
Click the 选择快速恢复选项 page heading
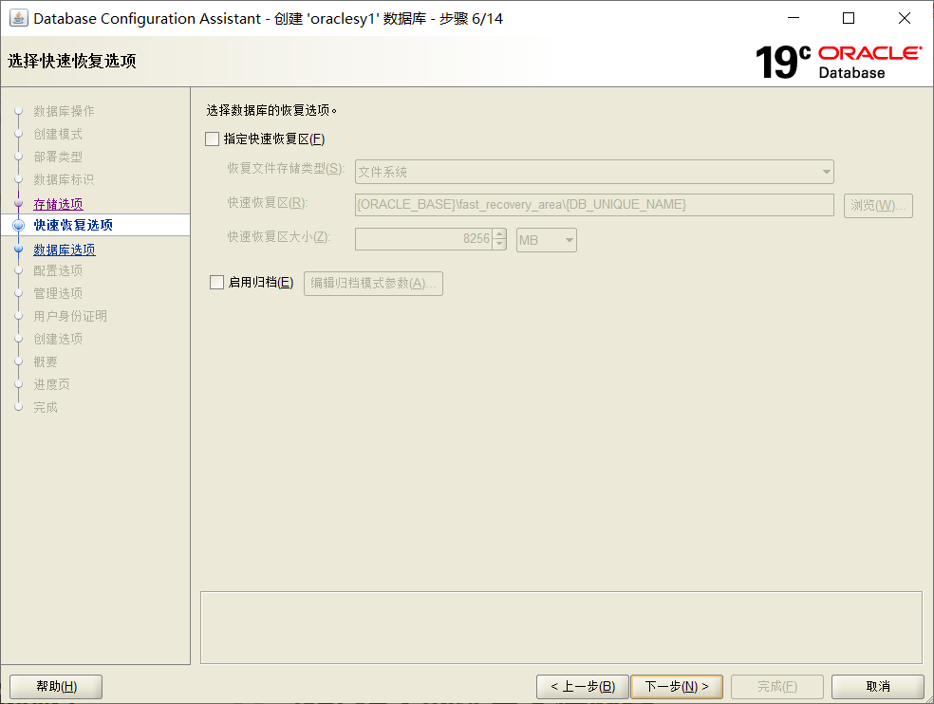(x=72, y=61)
